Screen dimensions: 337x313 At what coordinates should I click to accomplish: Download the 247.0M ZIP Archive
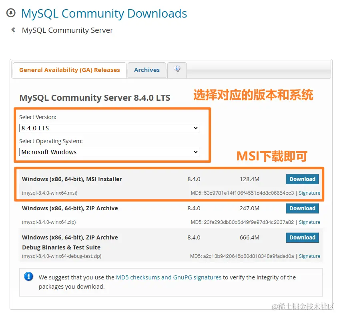coord(302,208)
